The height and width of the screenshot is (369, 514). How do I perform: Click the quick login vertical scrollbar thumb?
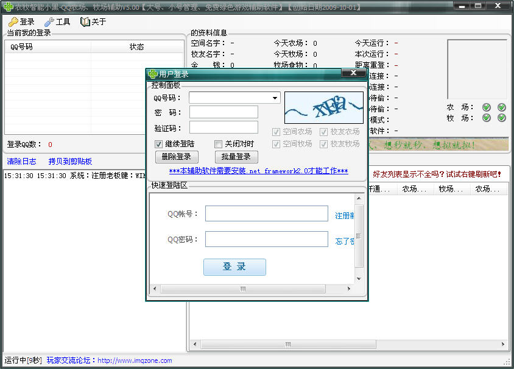pyautogui.click(x=359, y=236)
